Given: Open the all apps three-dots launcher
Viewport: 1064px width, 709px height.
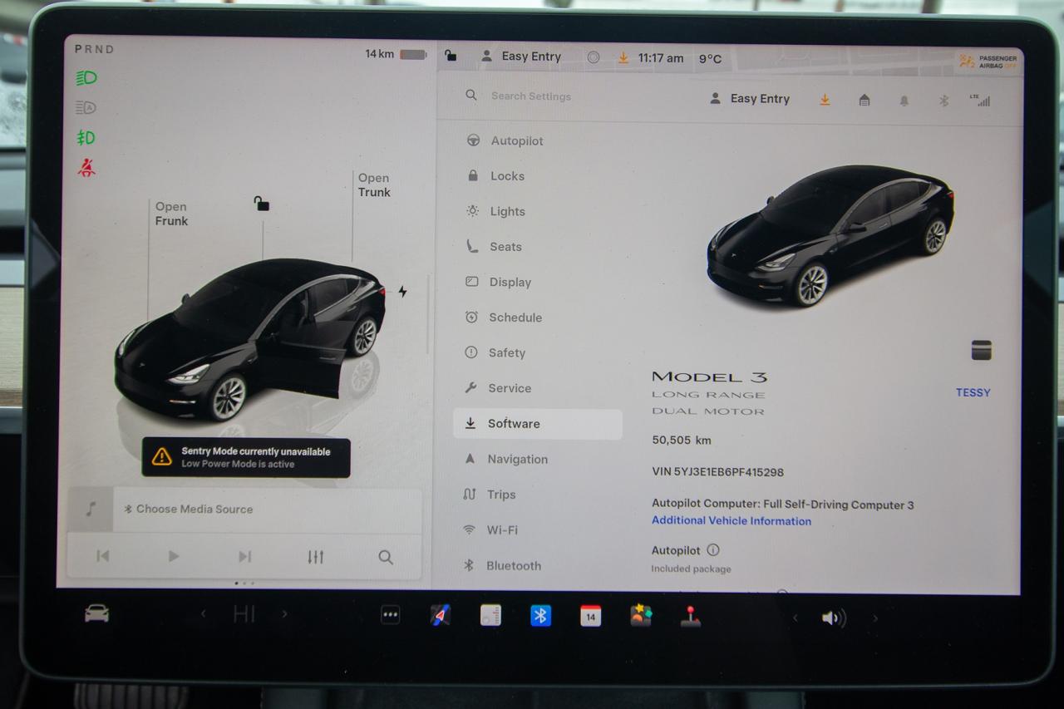Looking at the screenshot, I should [390, 615].
